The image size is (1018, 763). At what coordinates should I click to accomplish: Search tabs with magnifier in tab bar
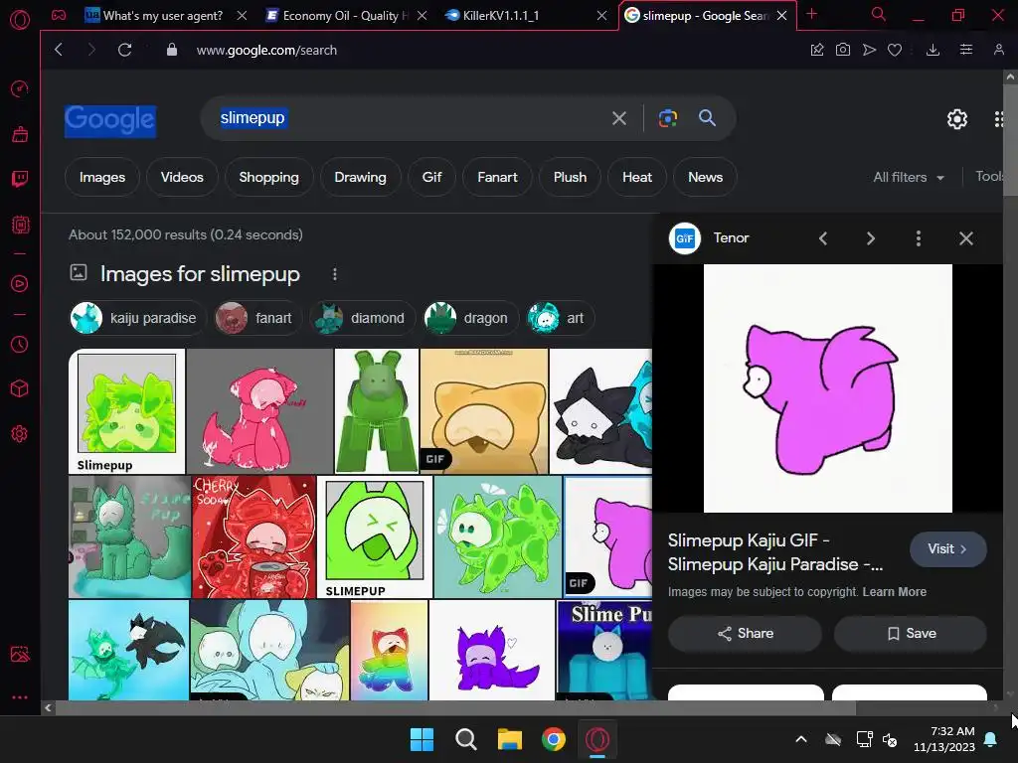[x=879, y=14]
